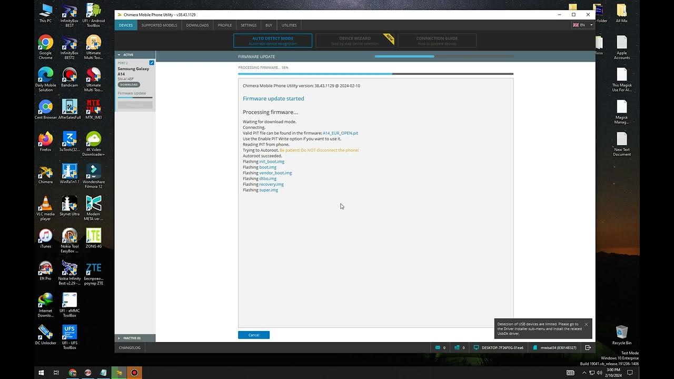This screenshot has width=674, height=379.
Task: Click the Bandicam record icon in taskbar
Action: 134,373
